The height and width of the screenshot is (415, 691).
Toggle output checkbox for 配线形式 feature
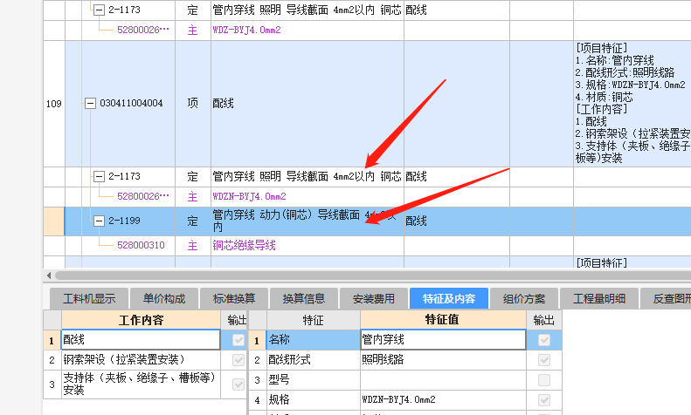pos(544,360)
